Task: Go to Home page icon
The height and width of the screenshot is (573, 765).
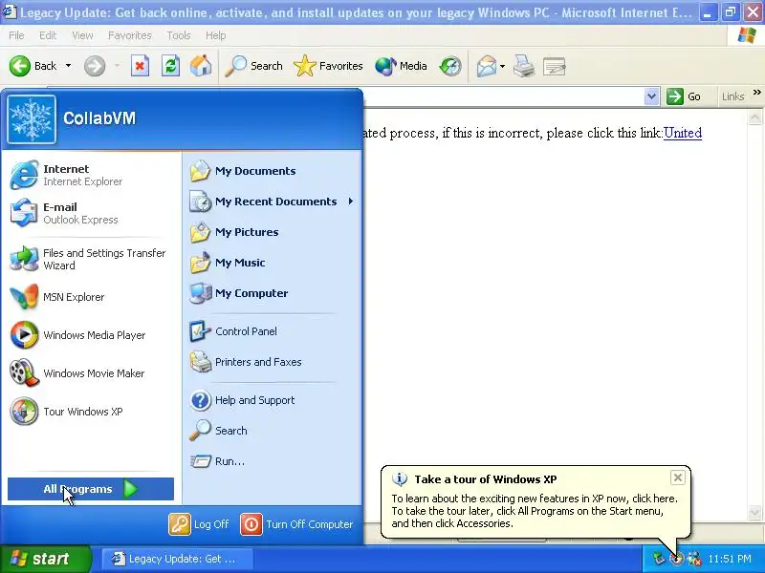Action: coord(201,66)
